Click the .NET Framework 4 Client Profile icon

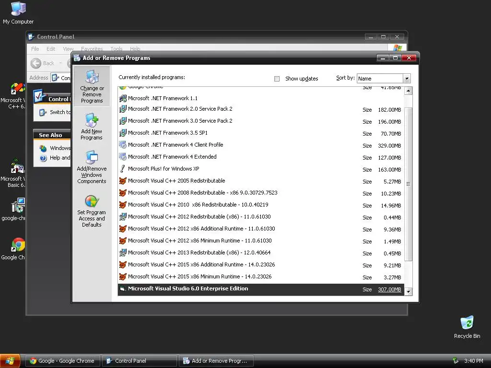point(123,145)
